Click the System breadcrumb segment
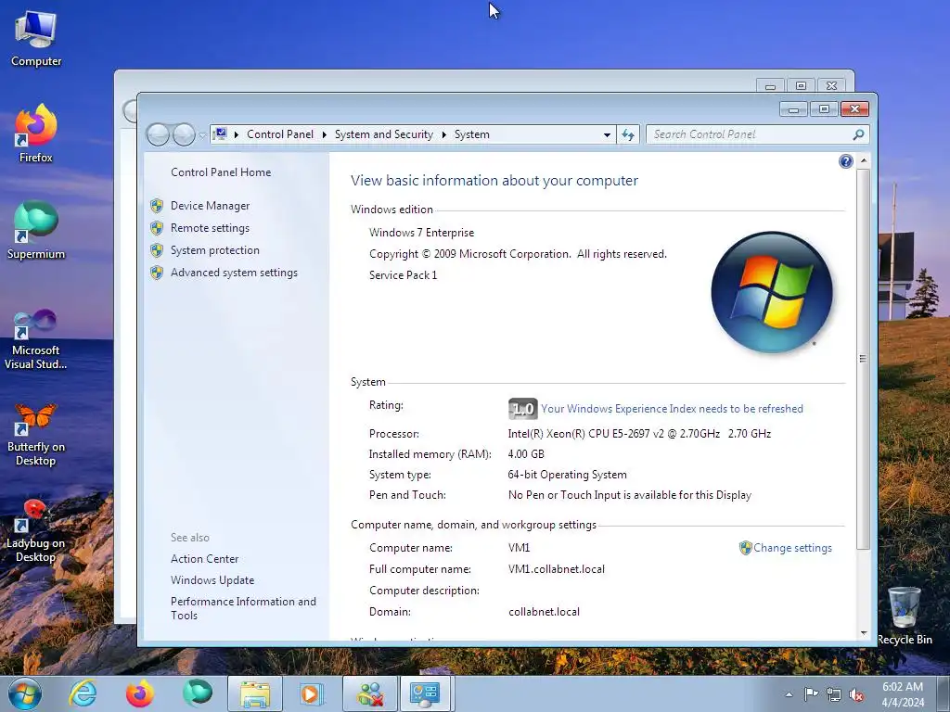Viewport: 950px width, 712px height. pos(472,134)
